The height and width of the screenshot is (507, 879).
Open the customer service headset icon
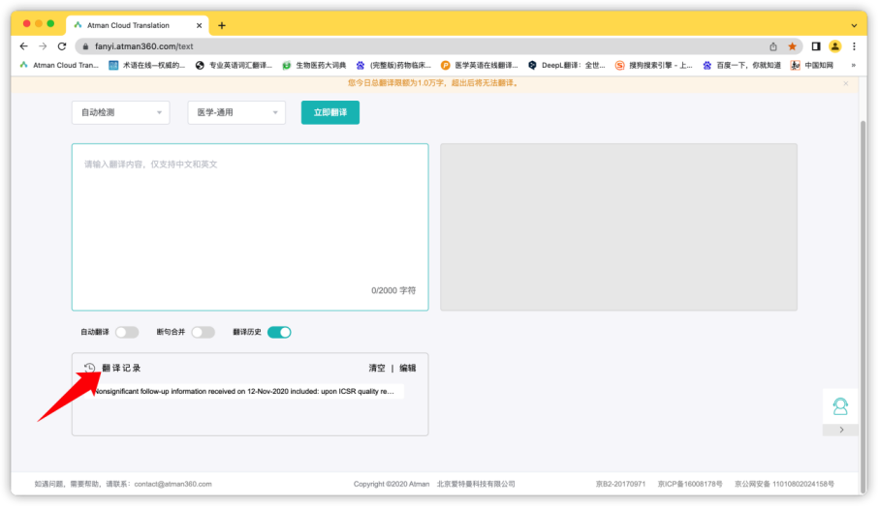[x=840, y=406]
